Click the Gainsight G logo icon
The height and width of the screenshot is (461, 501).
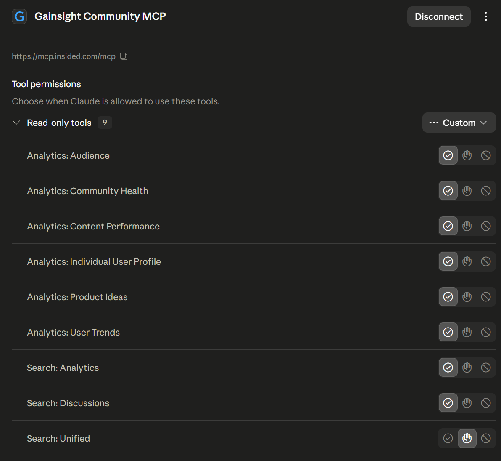point(19,16)
